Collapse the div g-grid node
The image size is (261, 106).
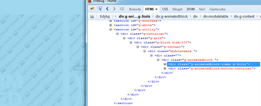124,38
